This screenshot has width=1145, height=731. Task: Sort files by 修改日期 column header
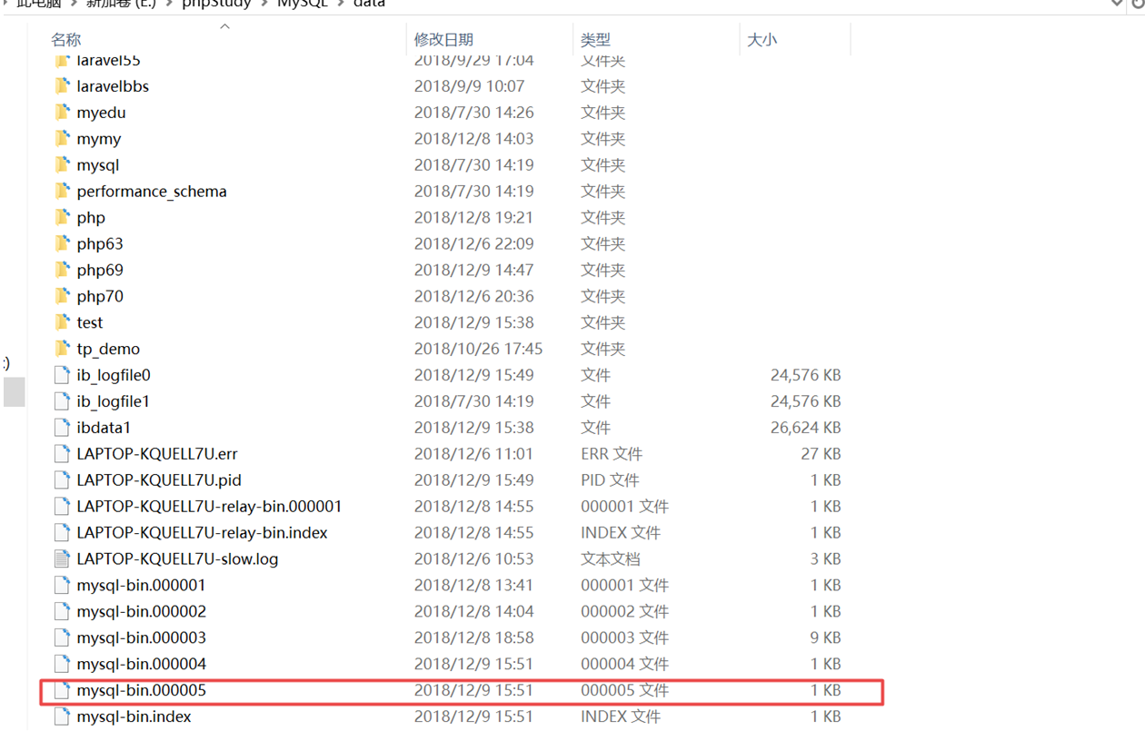443,40
